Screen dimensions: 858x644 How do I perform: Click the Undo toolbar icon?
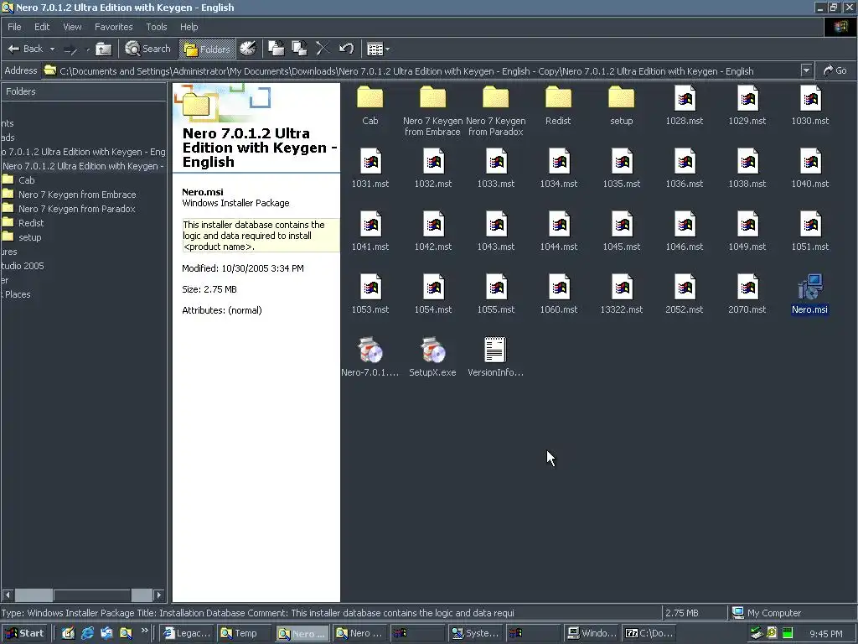pos(346,49)
